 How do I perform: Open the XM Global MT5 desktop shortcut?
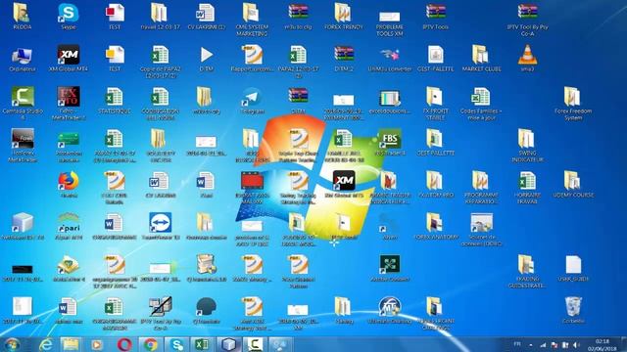pos(344,185)
